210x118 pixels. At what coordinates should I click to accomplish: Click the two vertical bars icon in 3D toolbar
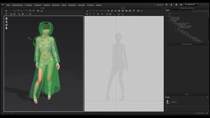tap(42, 11)
